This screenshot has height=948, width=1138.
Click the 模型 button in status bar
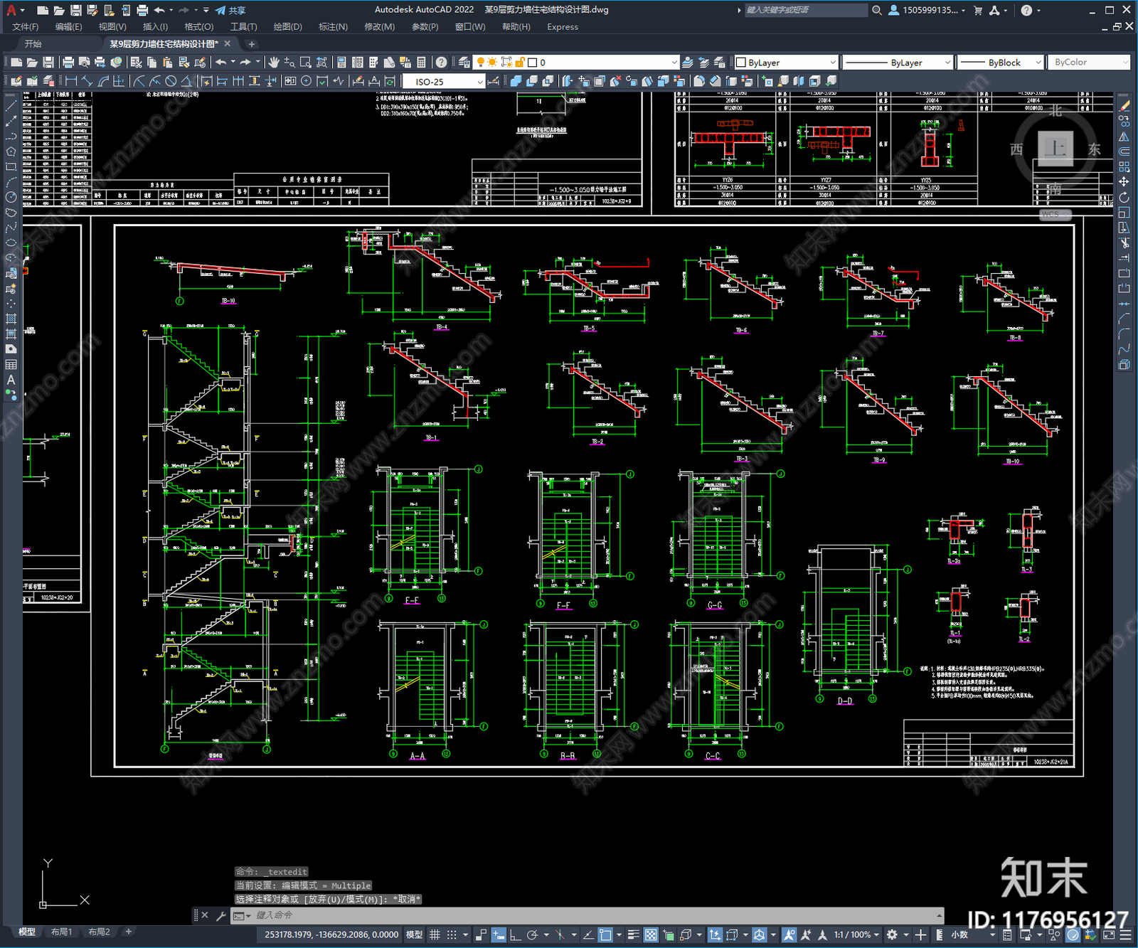414,934
